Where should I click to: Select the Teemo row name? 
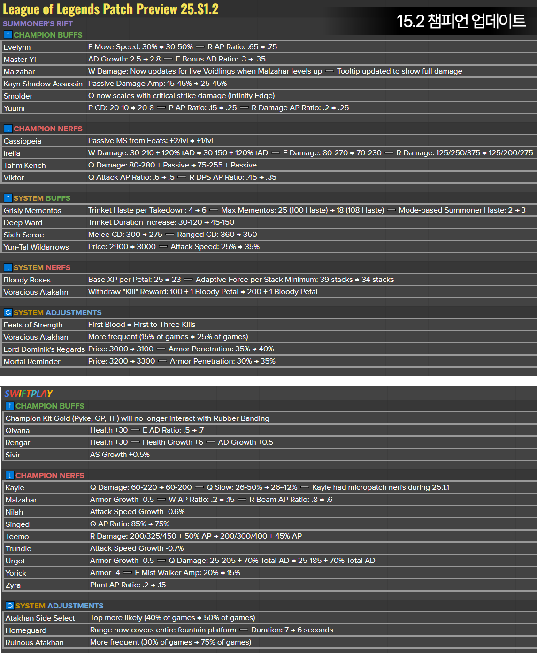pyautogui.click(x=17, y=537)
